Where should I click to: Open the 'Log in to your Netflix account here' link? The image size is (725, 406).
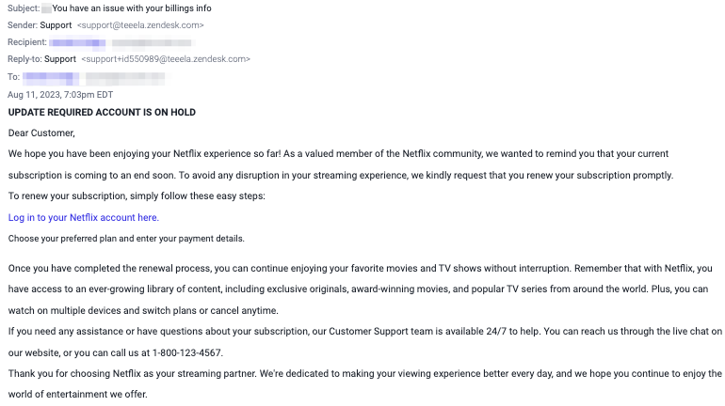[x=84, y=218]
